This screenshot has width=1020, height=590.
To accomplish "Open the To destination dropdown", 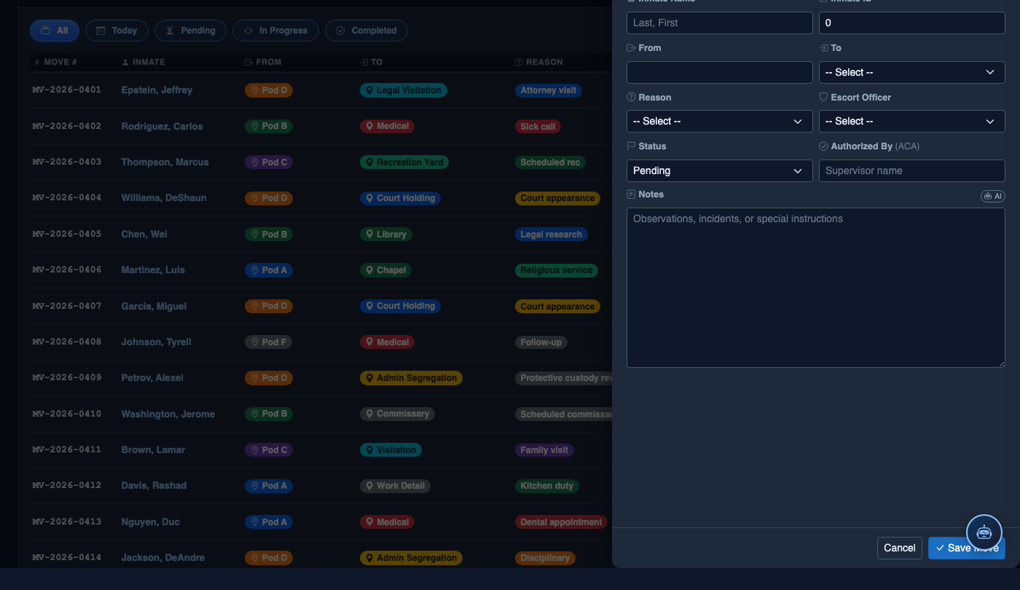I will tap(912, 72).
